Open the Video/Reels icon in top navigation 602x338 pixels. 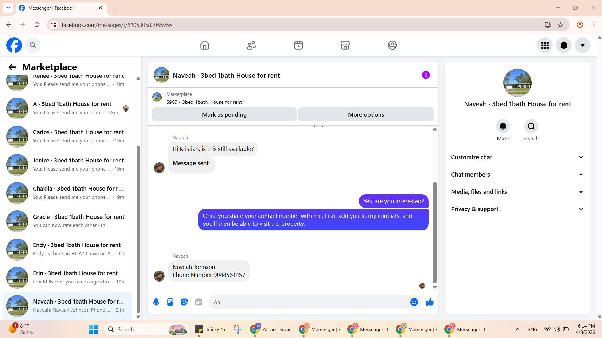[298, 45]
